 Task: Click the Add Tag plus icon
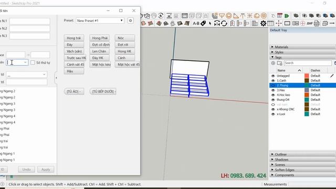pyautogui.click(x=273, y=63)
